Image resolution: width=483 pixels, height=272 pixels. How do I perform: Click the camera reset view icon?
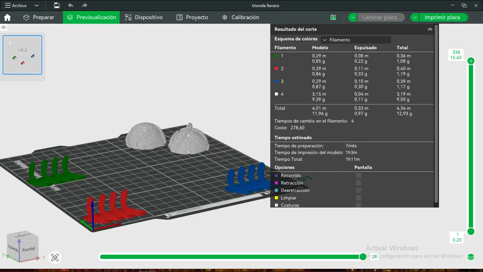coord(55,257)
